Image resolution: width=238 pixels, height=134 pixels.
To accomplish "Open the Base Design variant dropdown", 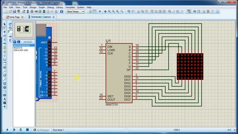I will point(76,12).
